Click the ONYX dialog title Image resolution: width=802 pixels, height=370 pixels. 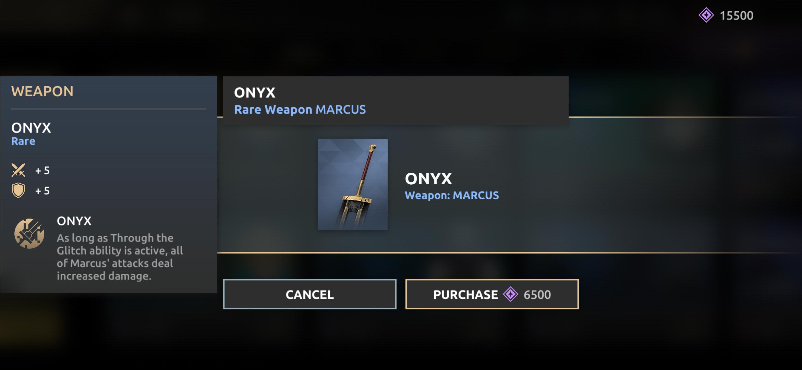(x=255, y=92)
